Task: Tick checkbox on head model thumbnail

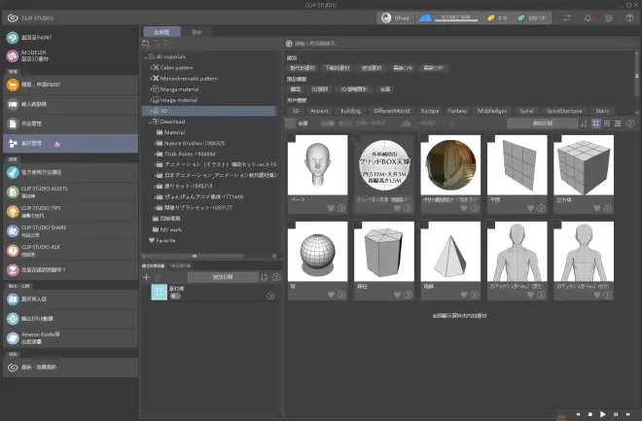Action: (292, 139)
